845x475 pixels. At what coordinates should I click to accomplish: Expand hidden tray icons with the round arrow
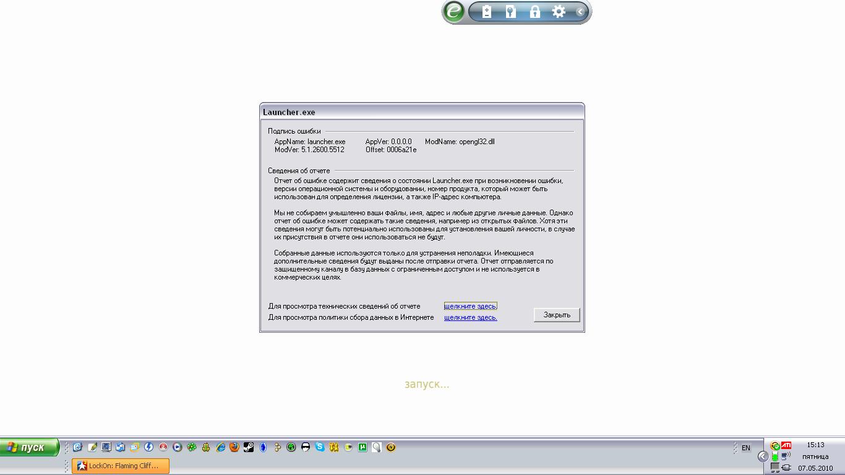(x=763, y=456)
